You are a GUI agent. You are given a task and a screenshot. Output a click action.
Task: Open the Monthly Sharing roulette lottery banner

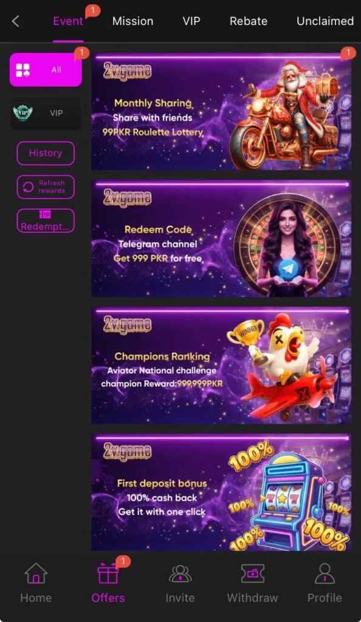point(221,112)
